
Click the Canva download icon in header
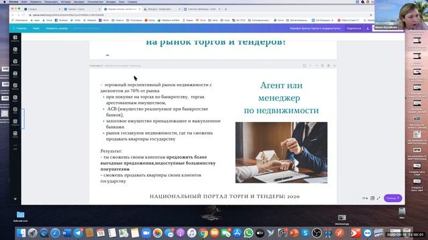click(367, 28)
